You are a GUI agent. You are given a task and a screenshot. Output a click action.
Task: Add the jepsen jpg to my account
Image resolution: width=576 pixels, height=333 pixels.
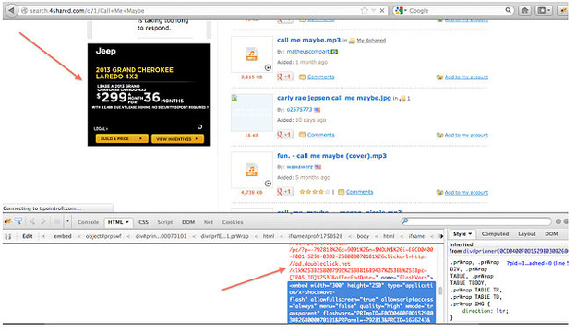(466, 135)
